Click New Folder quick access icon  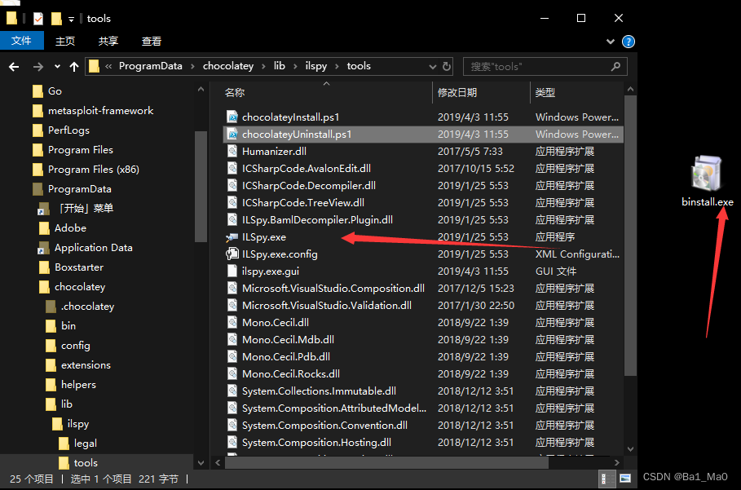56,19
